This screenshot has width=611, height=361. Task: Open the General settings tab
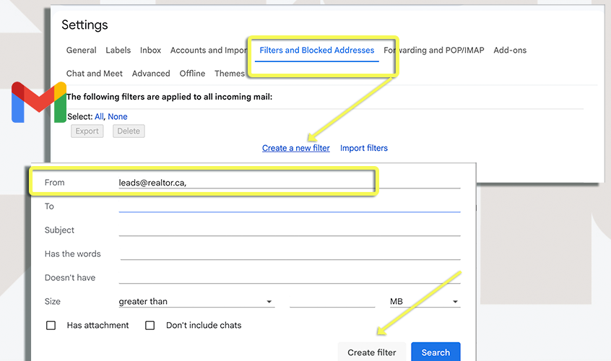[x=81, y=51]
